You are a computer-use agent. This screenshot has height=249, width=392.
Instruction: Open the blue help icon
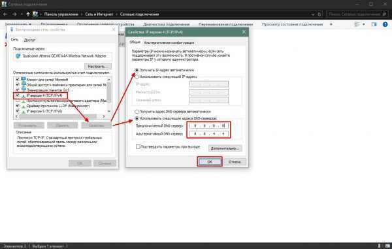point(385,24)
